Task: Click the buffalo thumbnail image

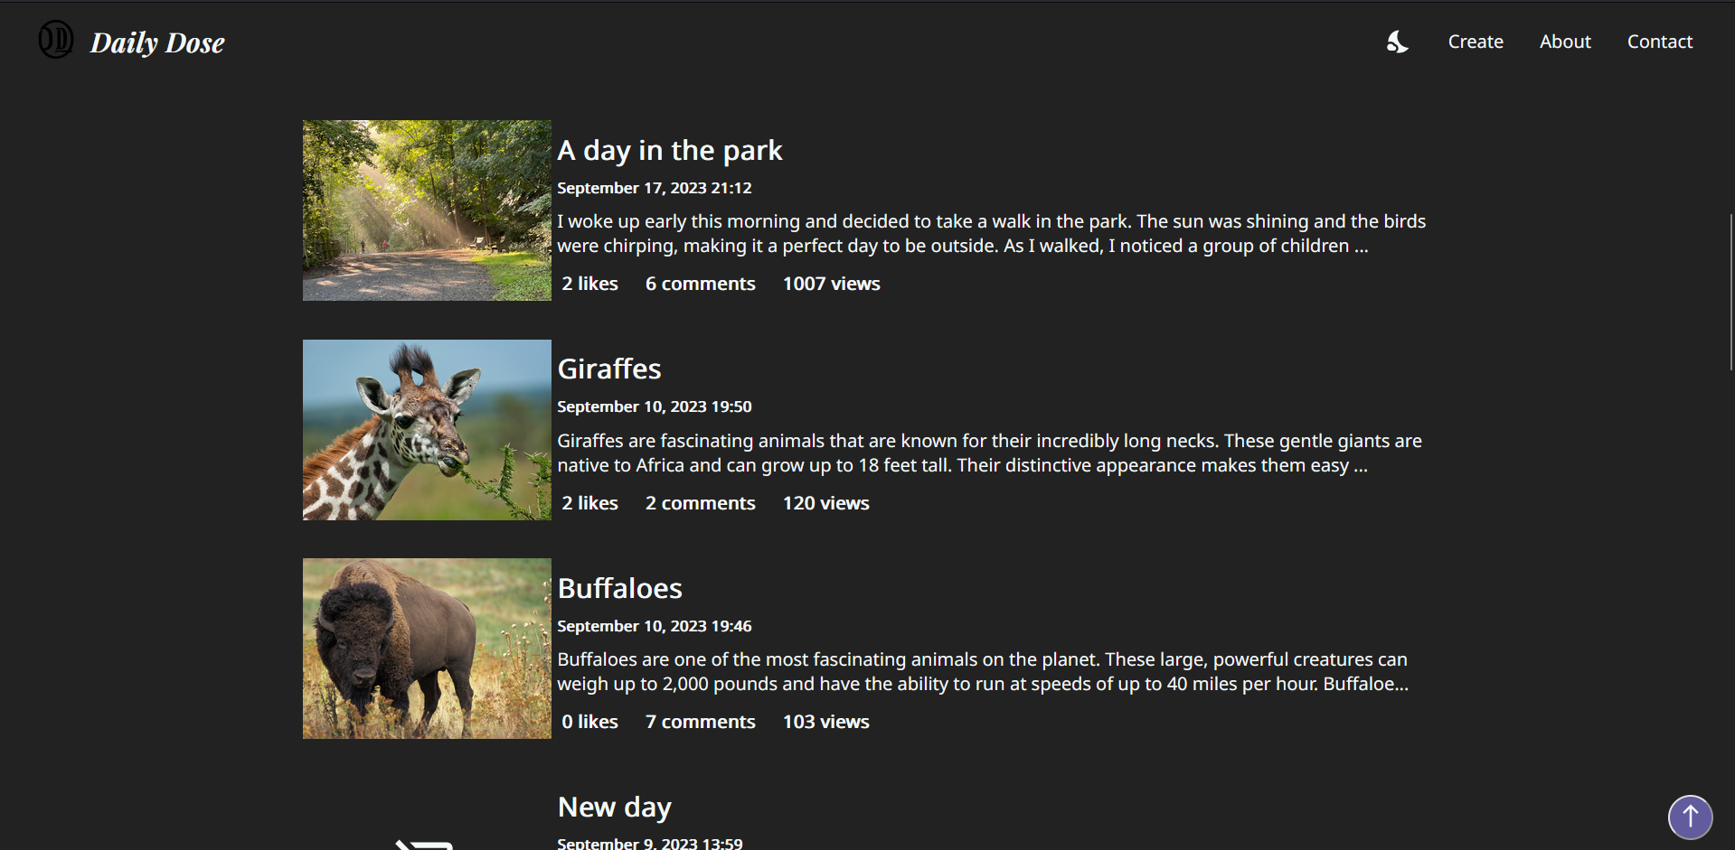Action: [426, 648]
